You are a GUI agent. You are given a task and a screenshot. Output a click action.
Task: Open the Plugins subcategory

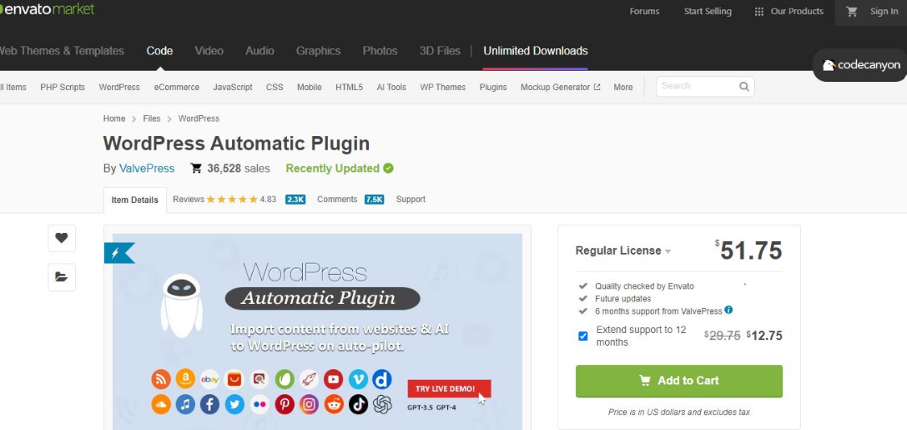pyautogui.click(x=493, y=88)
